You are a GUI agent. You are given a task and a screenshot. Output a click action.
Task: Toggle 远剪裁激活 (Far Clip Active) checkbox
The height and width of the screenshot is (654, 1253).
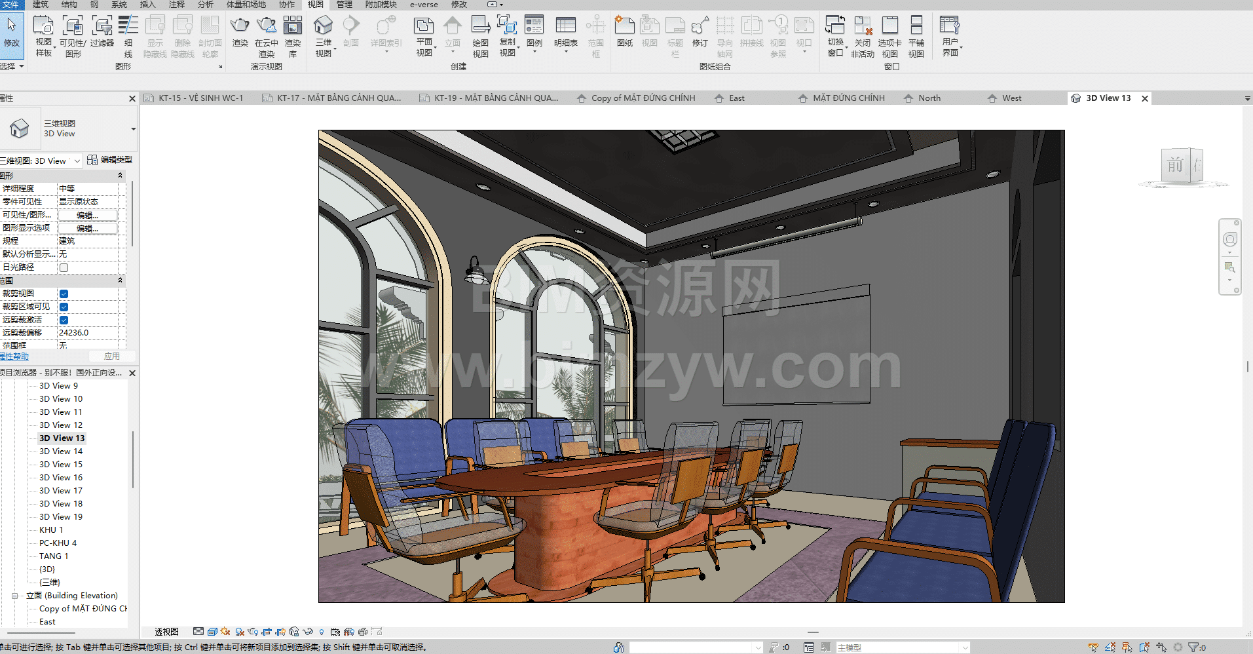click(64, 320)
